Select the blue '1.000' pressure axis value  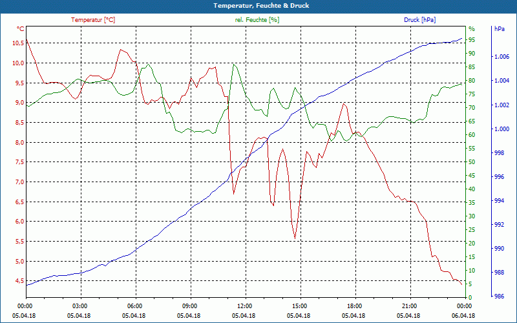coord(502,129)
